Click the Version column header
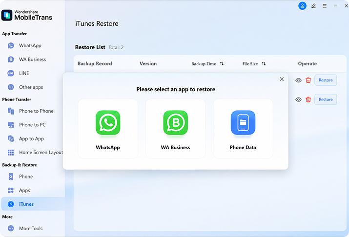 [x=148, y=63]
